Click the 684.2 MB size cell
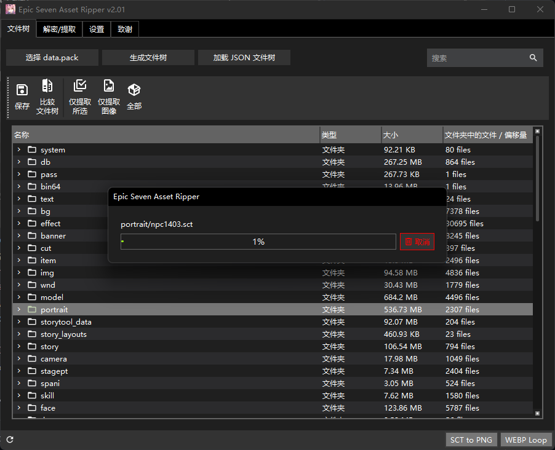 click(401, 297)
